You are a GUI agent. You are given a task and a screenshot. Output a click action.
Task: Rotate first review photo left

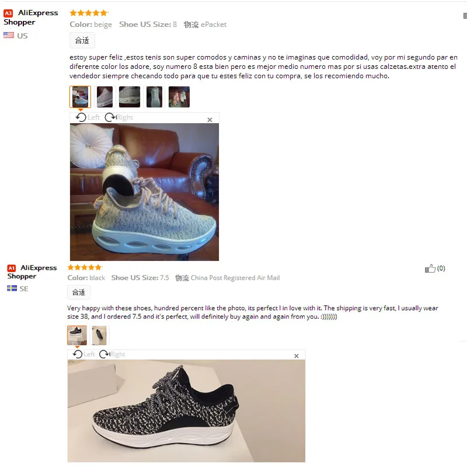pos(87,117)
